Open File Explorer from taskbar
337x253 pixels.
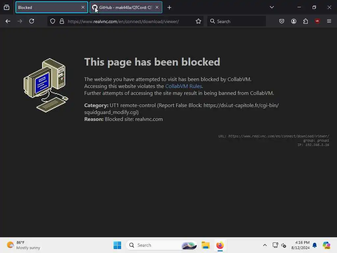tap(205, 245)
